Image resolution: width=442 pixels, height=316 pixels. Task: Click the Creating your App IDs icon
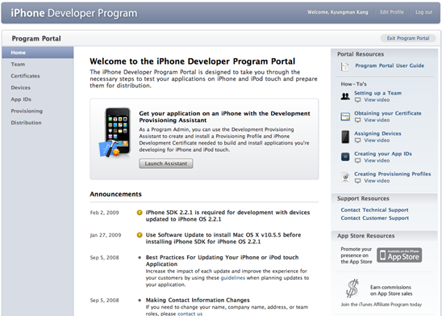click(x=345, y=157)
